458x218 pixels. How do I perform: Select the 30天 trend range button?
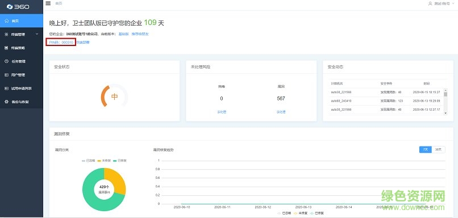pyautogui.click(x=439, y=149)
